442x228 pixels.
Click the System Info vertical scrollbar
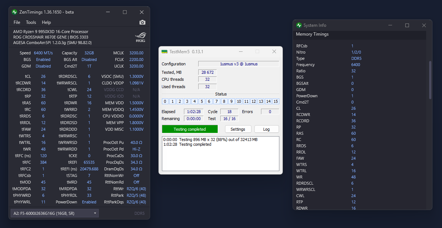(430, 80)
